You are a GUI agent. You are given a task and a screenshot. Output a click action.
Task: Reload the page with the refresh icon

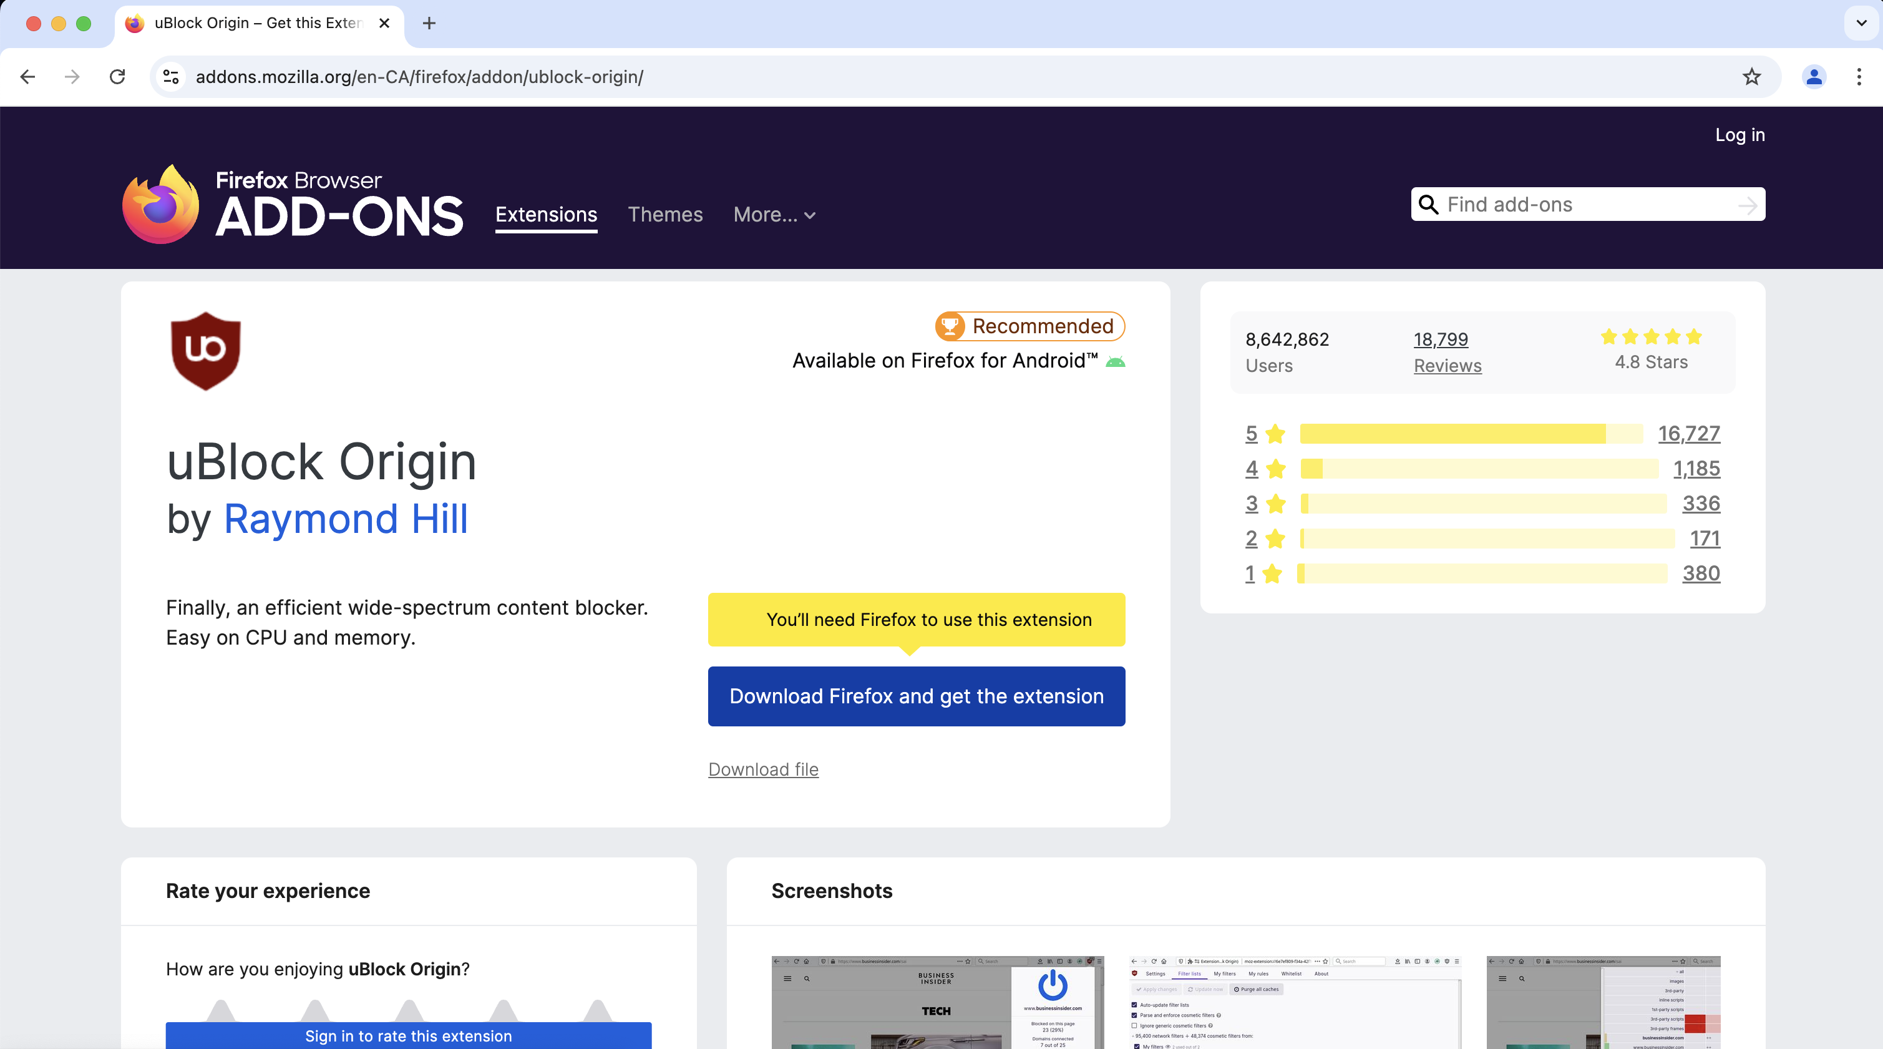117,77
